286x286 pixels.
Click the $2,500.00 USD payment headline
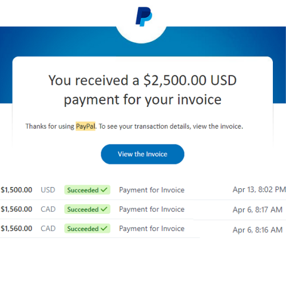point(142,90)
